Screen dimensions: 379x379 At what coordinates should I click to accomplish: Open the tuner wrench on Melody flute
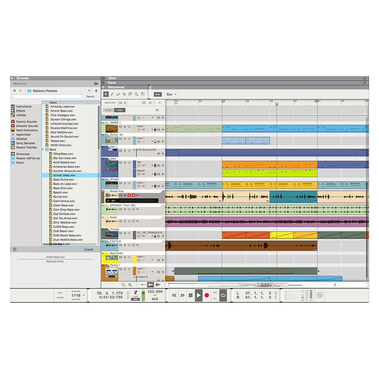tap(108, 201)
